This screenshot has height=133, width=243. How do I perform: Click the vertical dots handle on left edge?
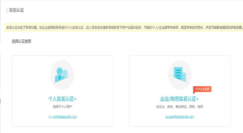1,101
